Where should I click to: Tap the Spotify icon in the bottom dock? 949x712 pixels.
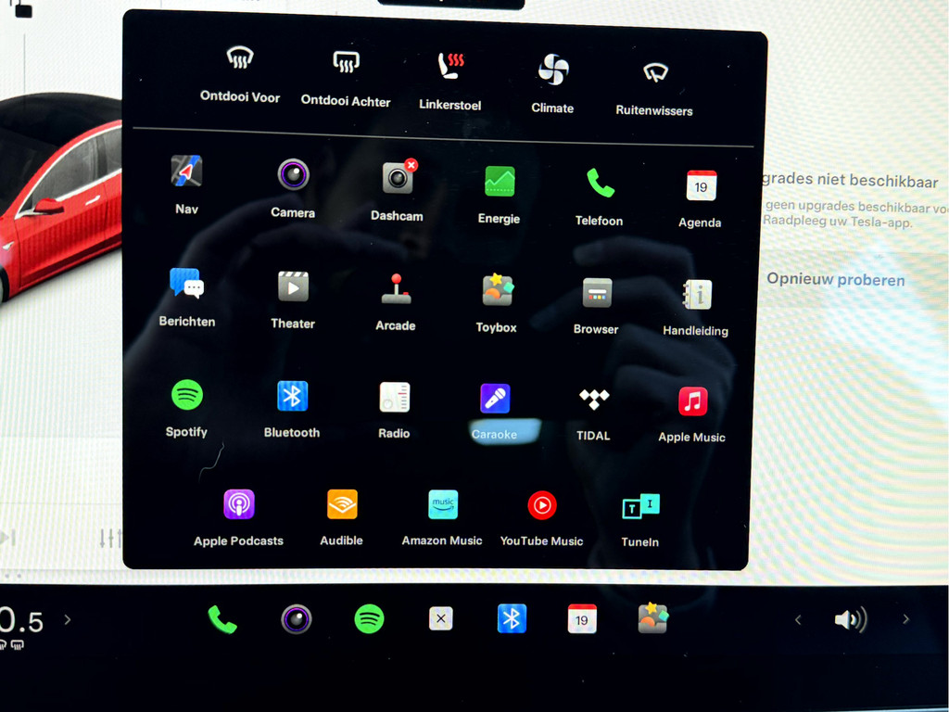[369, 618]
